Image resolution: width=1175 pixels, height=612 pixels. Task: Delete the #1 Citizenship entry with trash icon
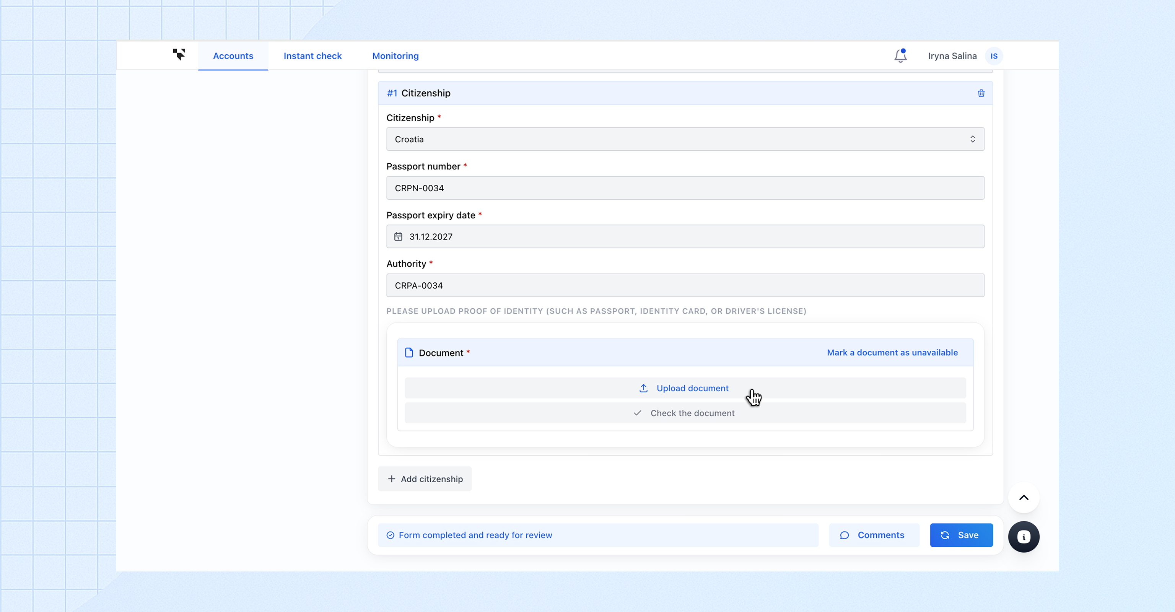click(x=981, y=93)
